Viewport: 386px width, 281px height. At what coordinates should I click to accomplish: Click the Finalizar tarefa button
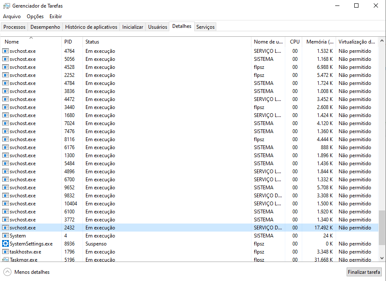[364, 272]
